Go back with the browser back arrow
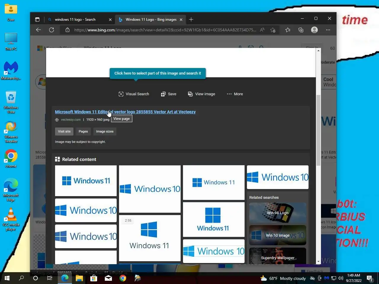The width and height of the screenshot is (379, 284). coord(38,30)
